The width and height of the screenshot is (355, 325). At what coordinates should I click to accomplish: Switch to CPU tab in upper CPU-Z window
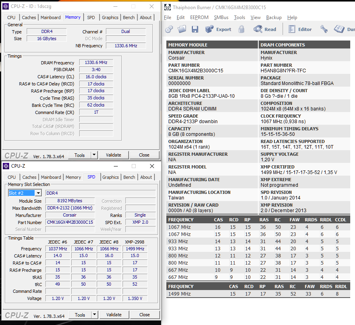[x=11, y=17]
